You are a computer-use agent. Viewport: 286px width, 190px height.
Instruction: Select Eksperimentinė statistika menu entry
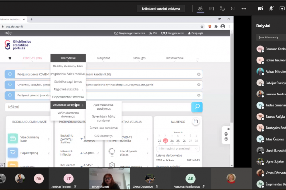(68, 97)
